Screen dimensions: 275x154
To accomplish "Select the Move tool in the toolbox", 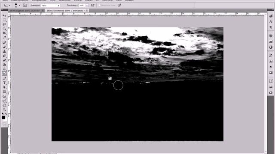I will pyautogui.click(x=4, y=16).
